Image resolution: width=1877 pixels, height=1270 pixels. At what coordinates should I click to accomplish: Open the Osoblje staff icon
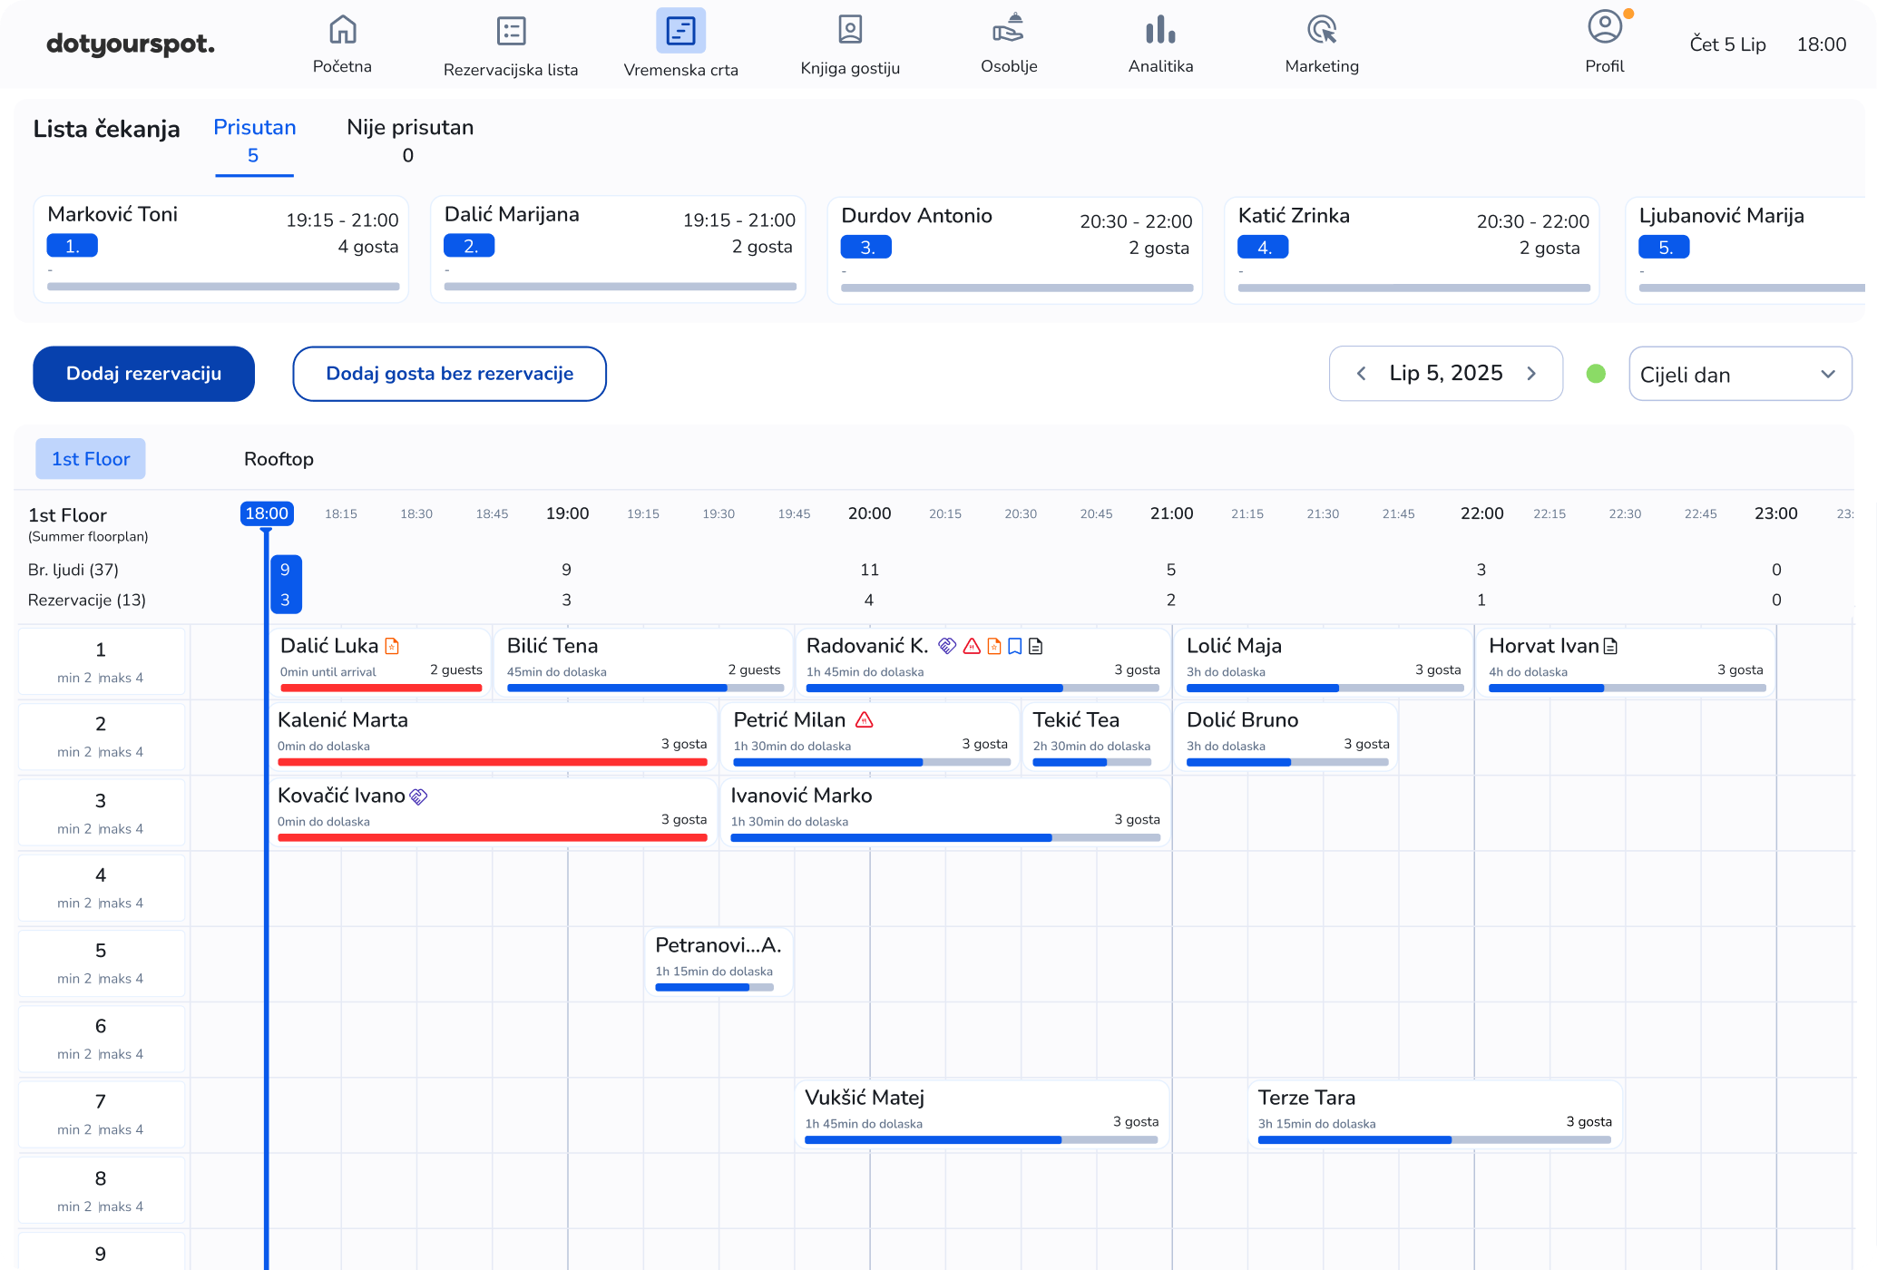coord(1008,30)
